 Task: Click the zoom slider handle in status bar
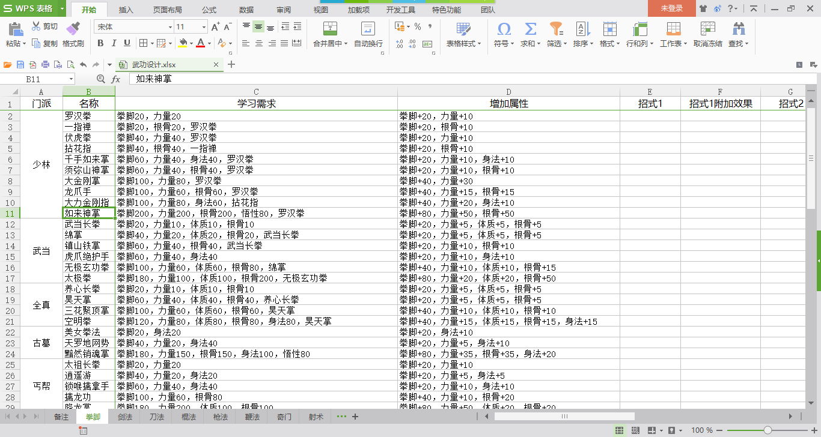768,430
